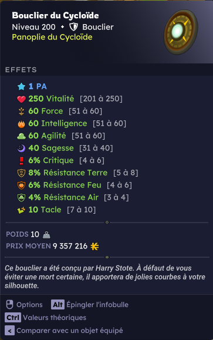
Task: Click the purple moon Sagesse icon
Action: coord(21,149)
